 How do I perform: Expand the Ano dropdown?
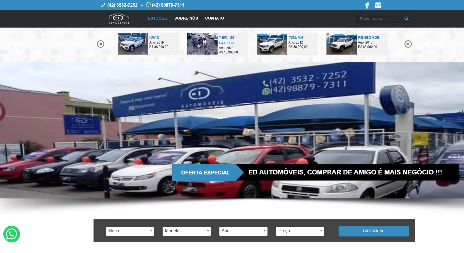tap(243, 231)
